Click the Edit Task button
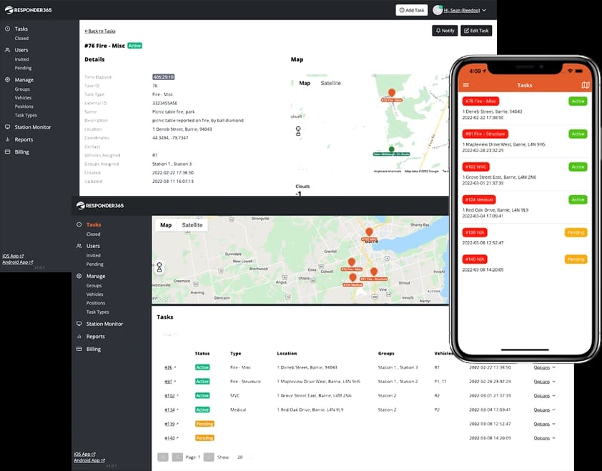The height and width of the screenshot is (471, 602). point(476,31)
